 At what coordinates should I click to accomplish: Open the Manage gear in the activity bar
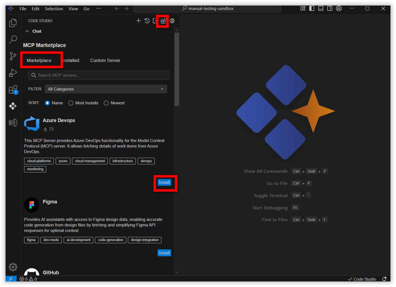(13, 267)
